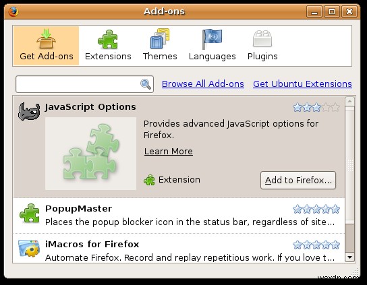The height and width of the screenshot is (285, 367).
Task: Select the Plugins tab
Action: (262, 46)
